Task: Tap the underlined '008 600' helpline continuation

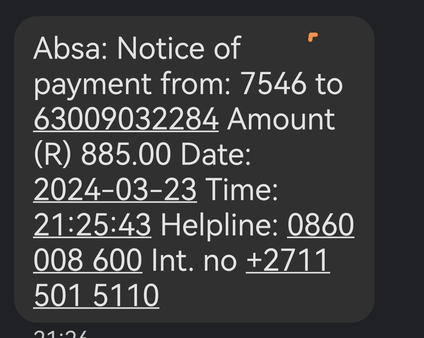Action: coord(88,260)
